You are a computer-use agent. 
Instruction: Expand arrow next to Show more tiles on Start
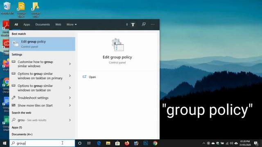[70, 105]
